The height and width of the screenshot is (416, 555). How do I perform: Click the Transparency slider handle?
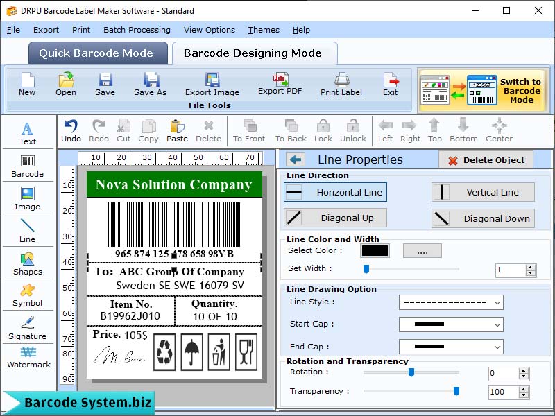(456, 391)
